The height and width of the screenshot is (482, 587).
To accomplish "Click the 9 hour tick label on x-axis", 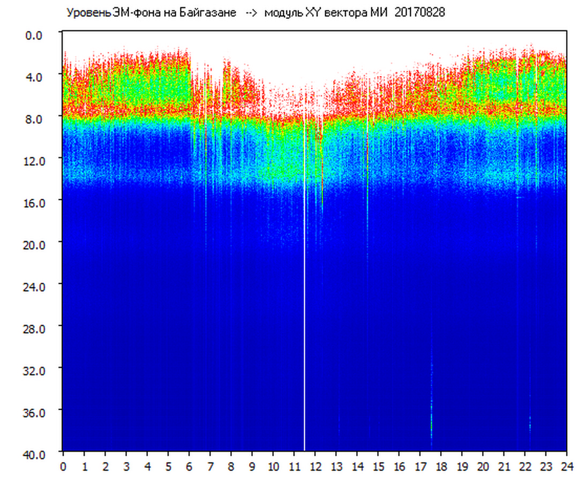I will click(252, 466).
